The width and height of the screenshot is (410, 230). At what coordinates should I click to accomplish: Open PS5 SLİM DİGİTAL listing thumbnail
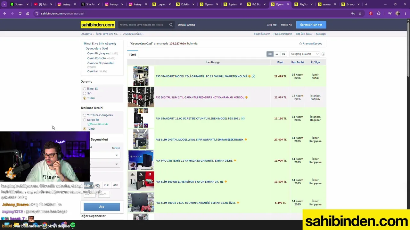coord(141,140)
